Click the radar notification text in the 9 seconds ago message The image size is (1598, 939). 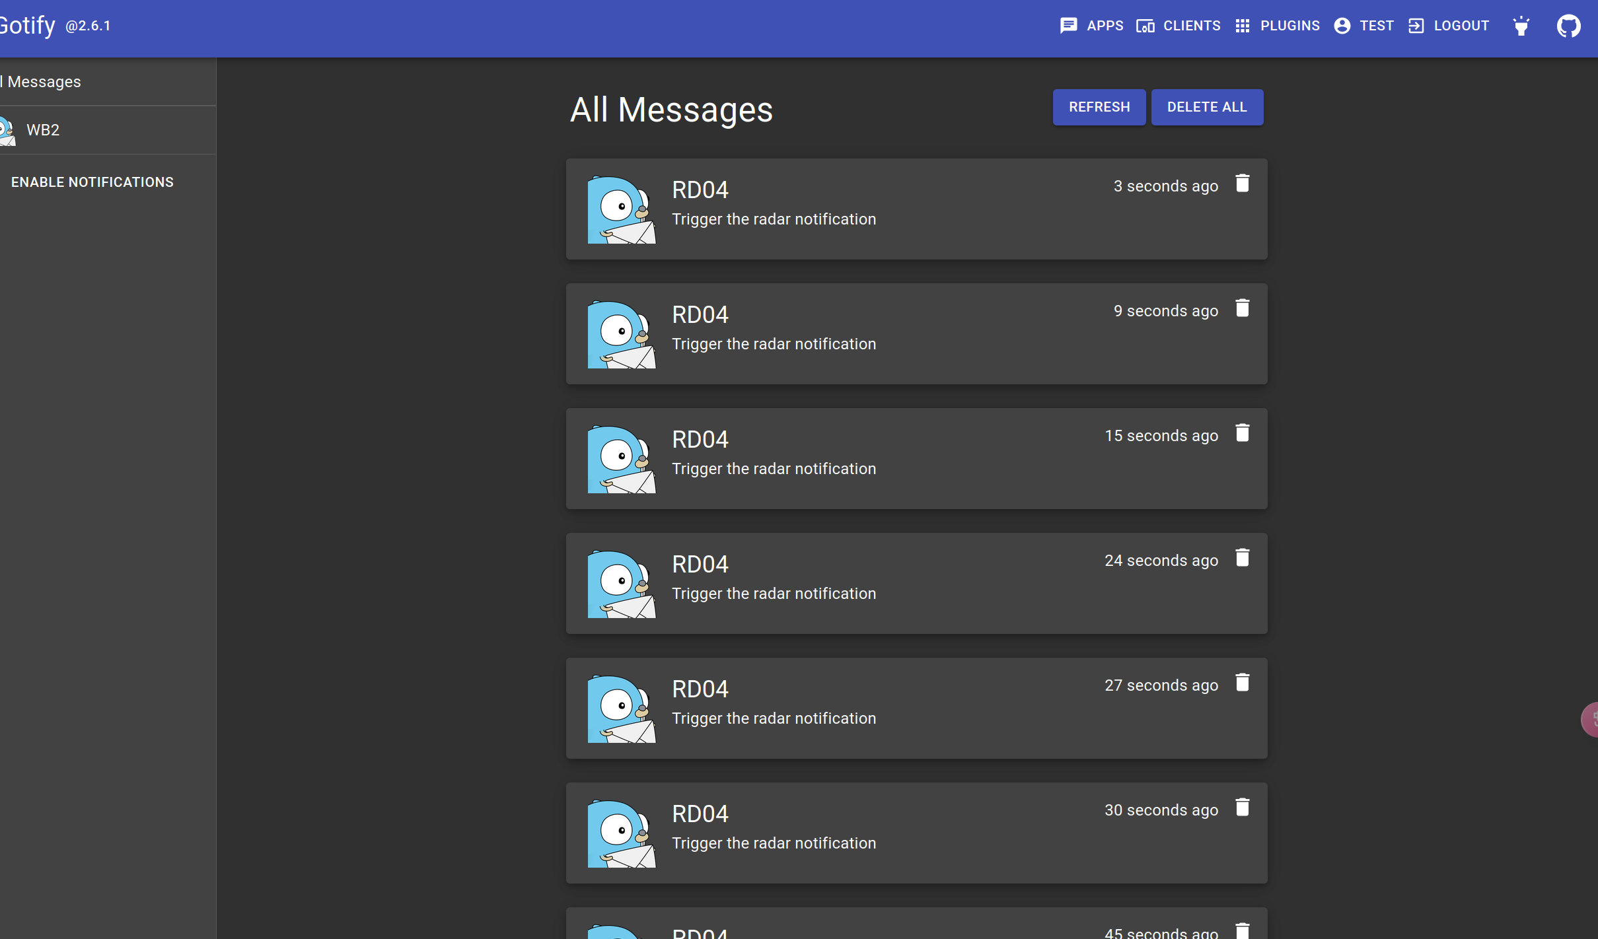pos(774,344)
